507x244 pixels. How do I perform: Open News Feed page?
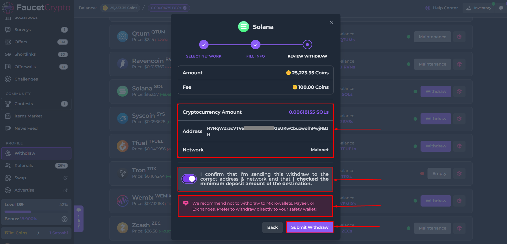tap(36, 128)
